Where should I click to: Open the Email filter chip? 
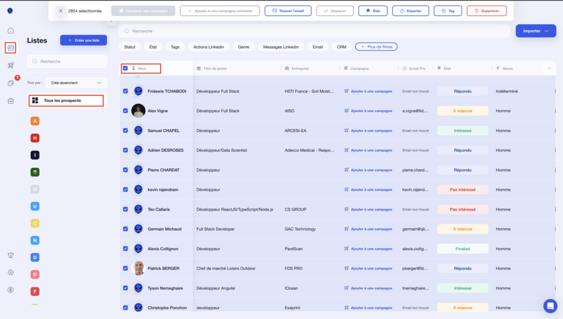pyautogui.click(x=317, y=47)
